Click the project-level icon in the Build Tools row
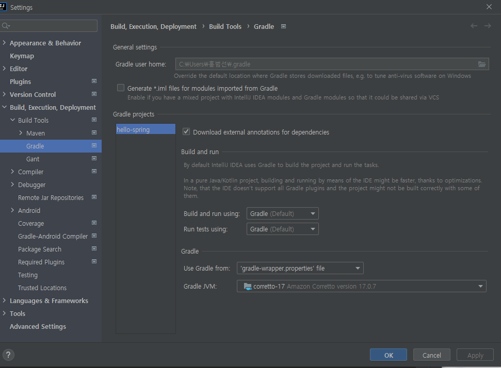Image resolution: width=501 pixels, height=368 pixels. [x=94, y=120]
